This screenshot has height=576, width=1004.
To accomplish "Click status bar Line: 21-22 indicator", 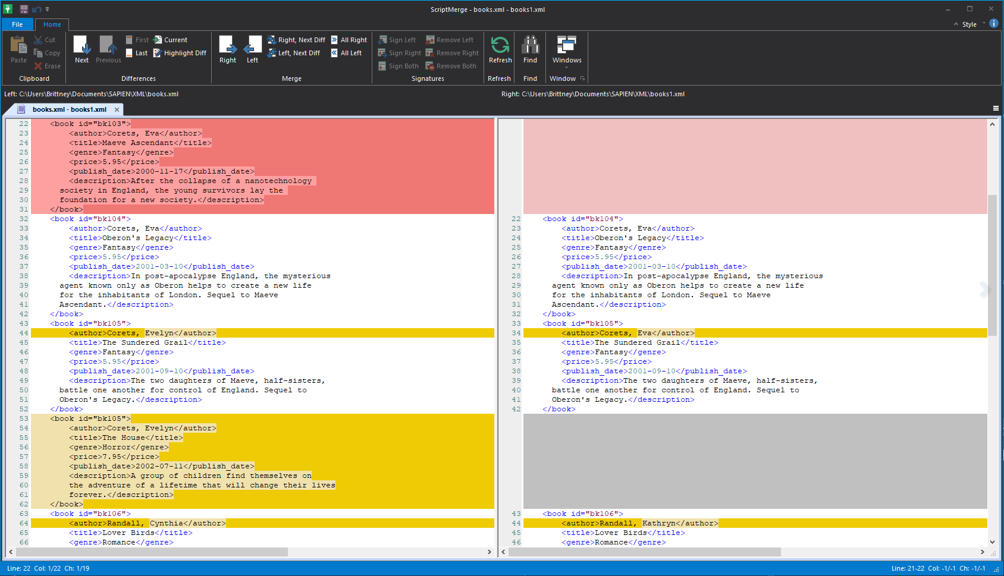I will click(x=908, y=568).
